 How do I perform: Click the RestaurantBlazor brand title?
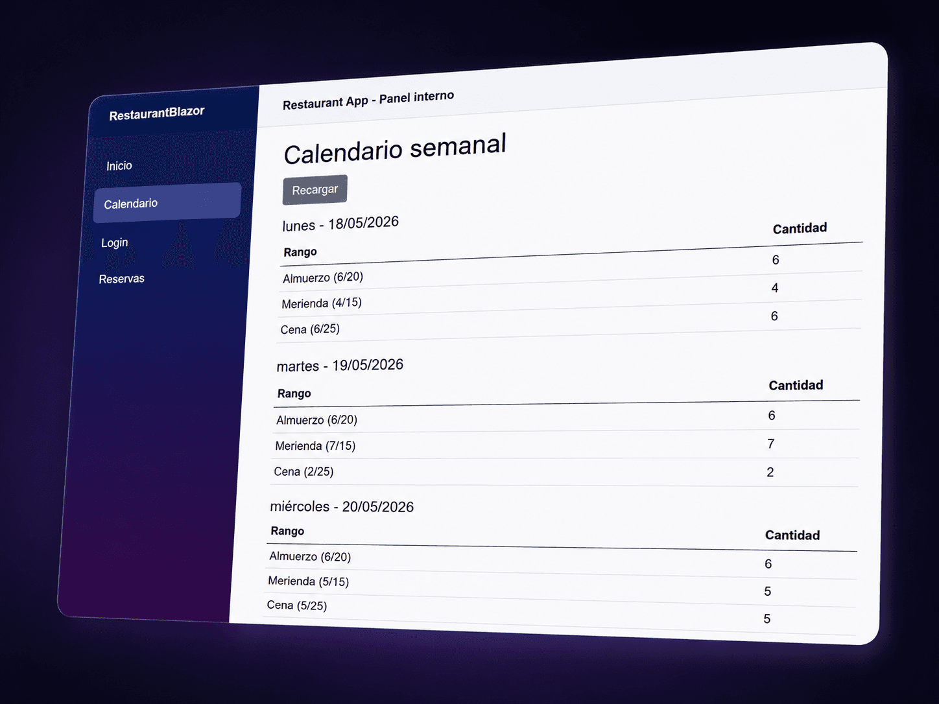[157, 113]
